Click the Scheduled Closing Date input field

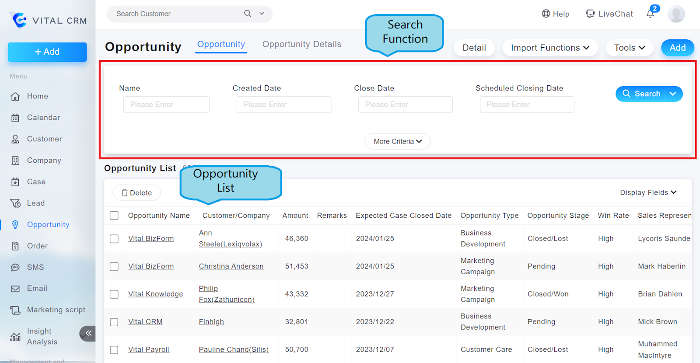(x=527, y=105)
